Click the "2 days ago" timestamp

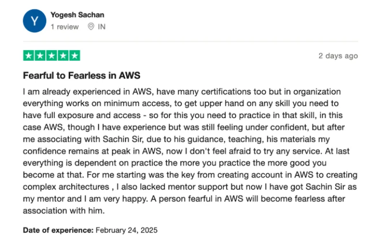[338, 56]
